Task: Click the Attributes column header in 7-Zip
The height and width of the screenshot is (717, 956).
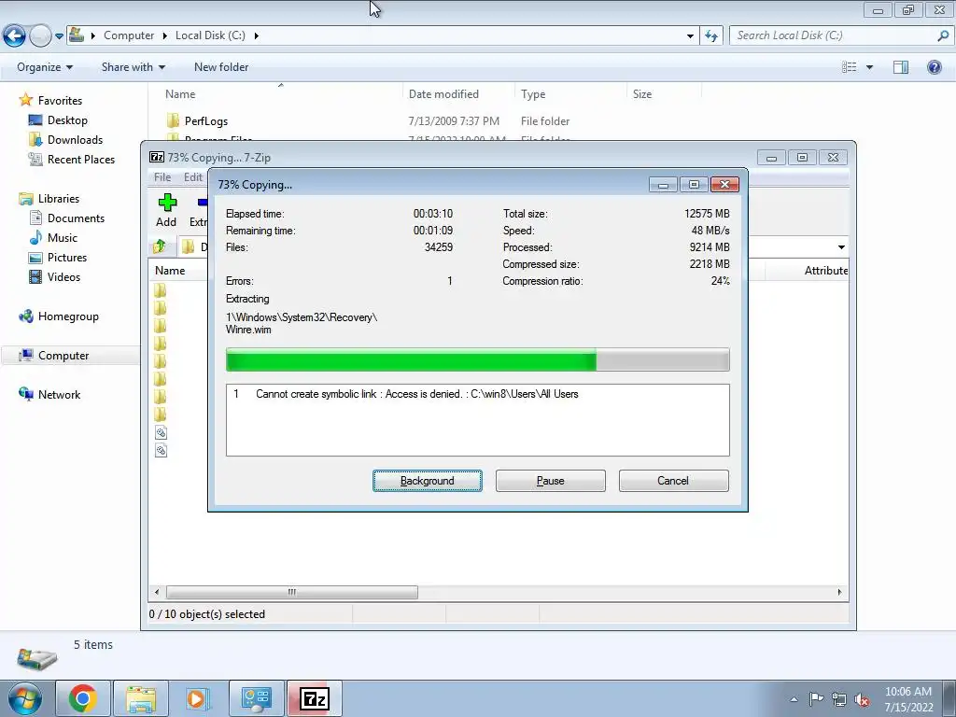Action: pos(825,270)
